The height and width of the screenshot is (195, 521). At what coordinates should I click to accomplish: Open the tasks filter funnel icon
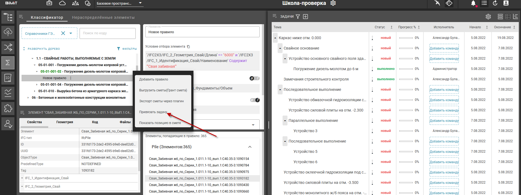coord(298,17)
